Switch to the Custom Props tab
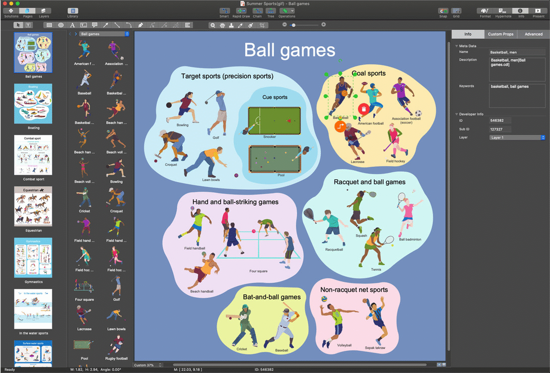The image size is (550, 373). (x=501, y=34)
